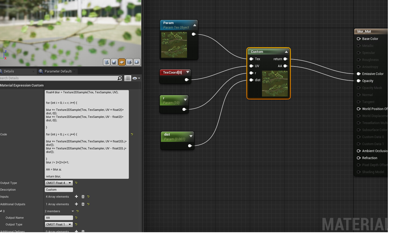Switch preview to cube mesh
The height and width of the screenshot is (233, 414).
(129, 62)
